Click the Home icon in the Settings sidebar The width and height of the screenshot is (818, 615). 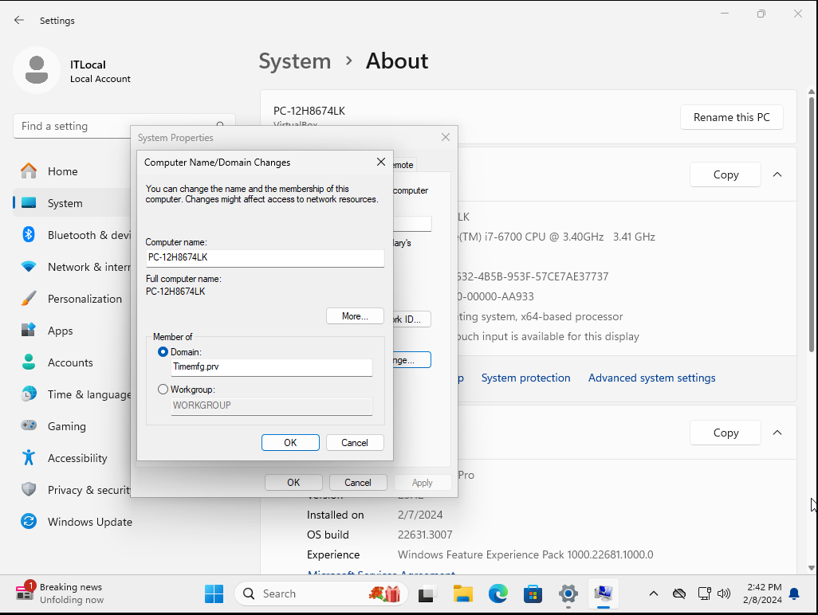tap(29, 171)
